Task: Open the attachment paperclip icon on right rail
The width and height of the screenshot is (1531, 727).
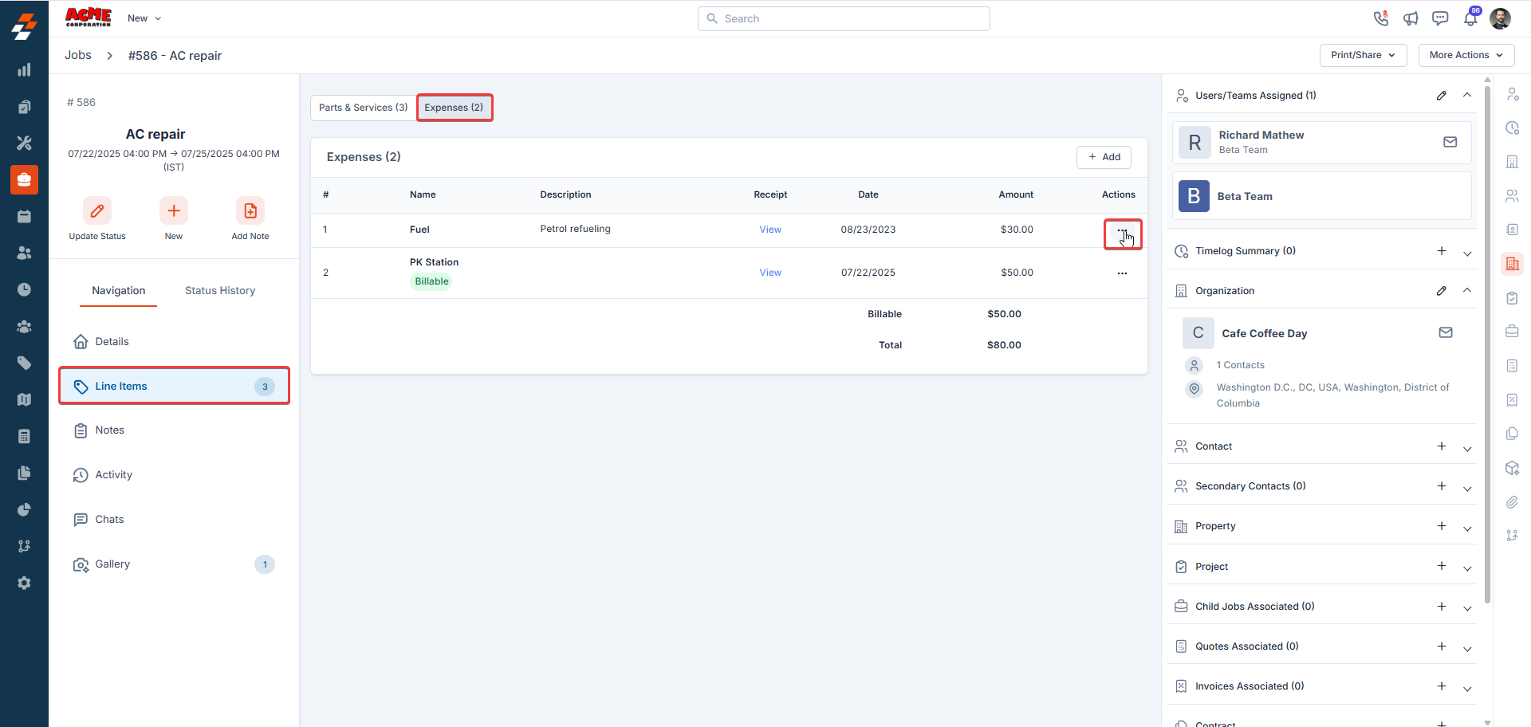Action: 1512,502
